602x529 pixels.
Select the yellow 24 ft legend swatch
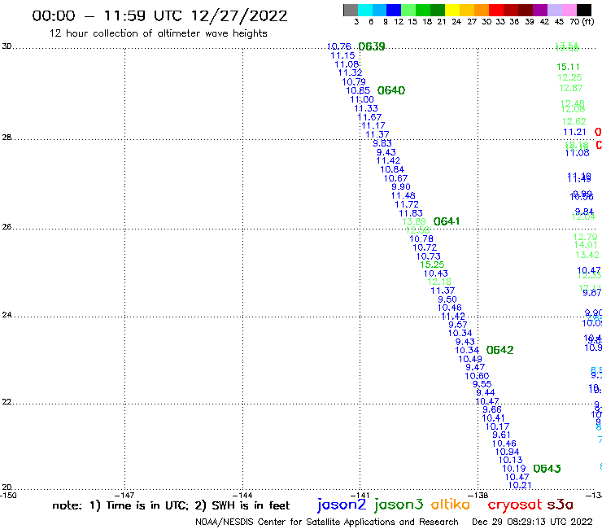(452, 10)
